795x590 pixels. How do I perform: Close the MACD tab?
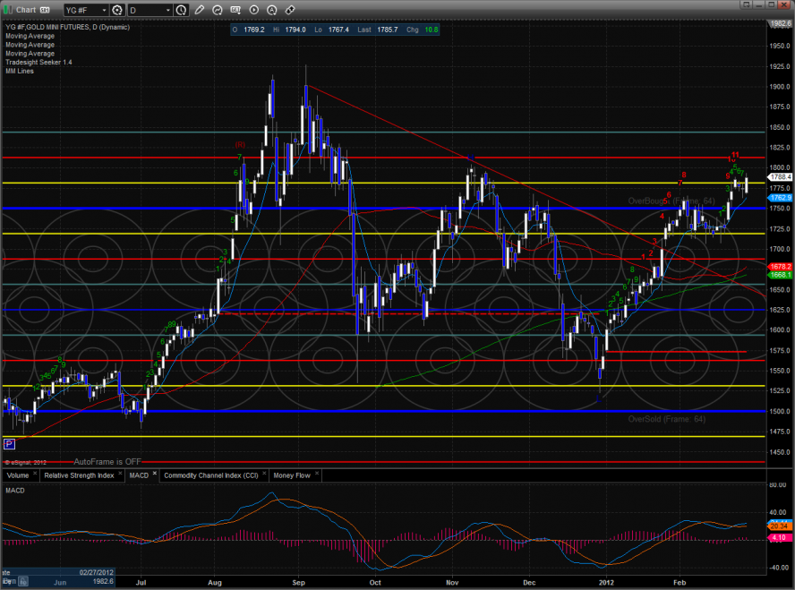click(155, 473)
